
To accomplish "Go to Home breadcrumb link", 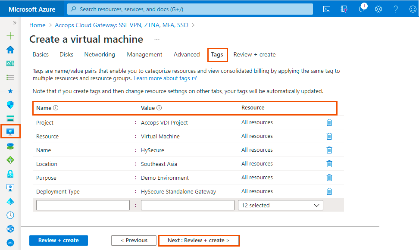I will tap(38, 25).
